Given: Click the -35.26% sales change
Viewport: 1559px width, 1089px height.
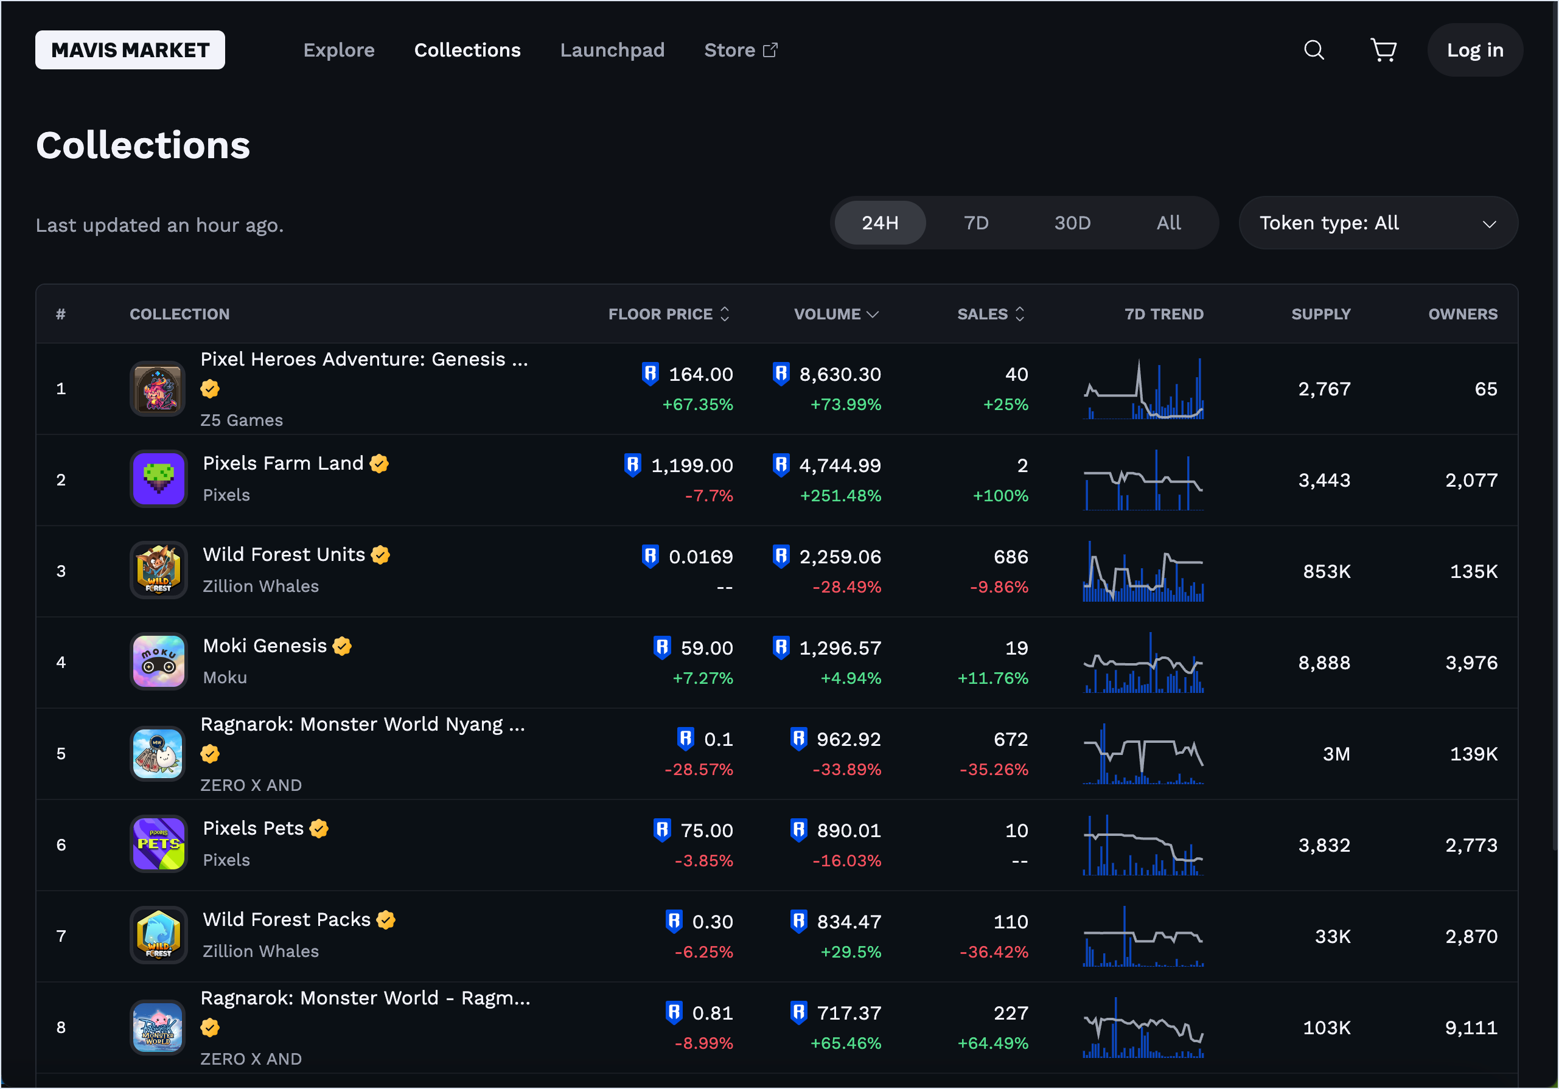Looking at the screenshot, I should pyautogui.click(x=993, y=769).
